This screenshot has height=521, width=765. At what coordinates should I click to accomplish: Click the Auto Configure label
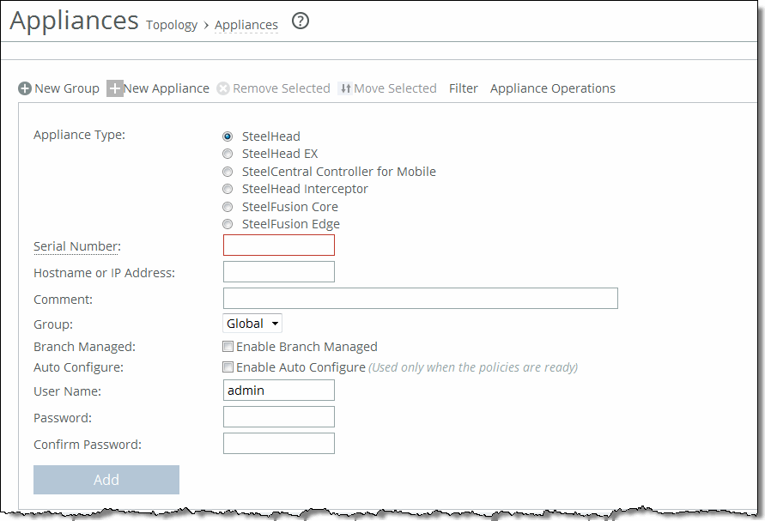(x=78, y=367)
